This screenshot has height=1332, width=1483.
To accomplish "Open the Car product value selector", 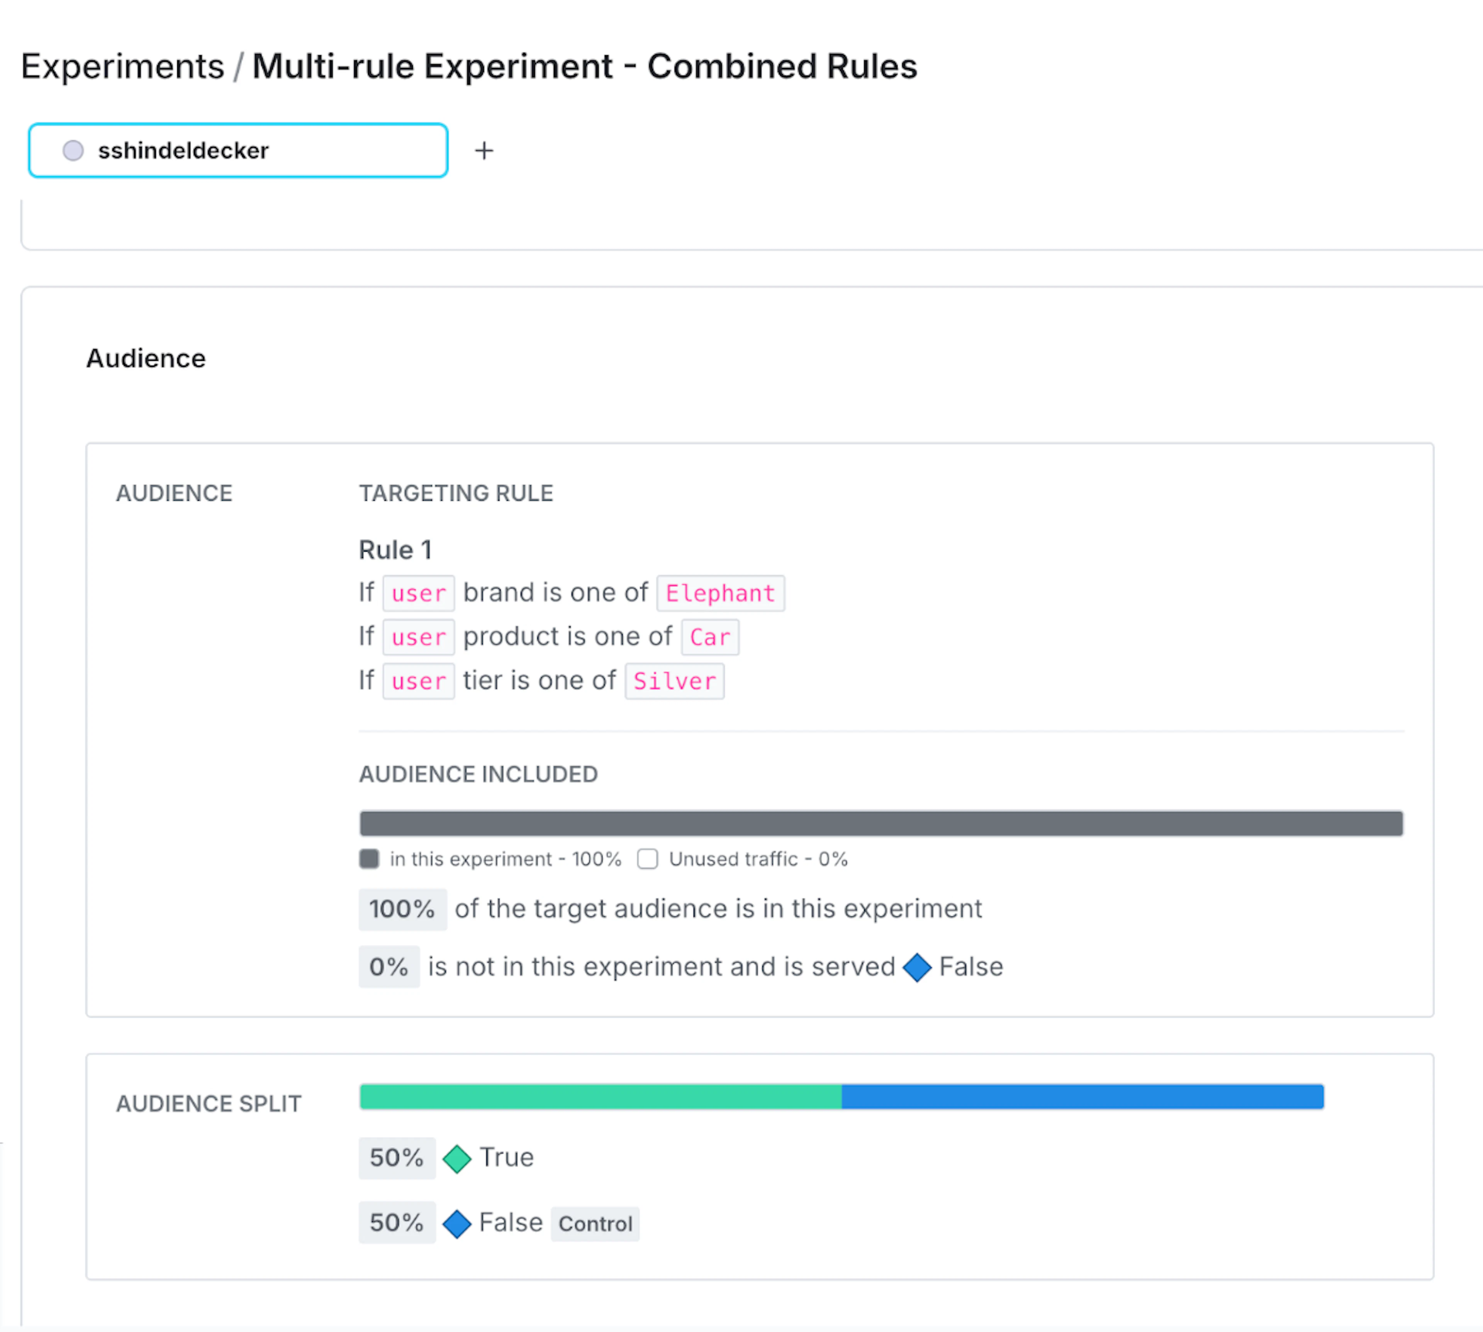I will (x=709, y=637).
